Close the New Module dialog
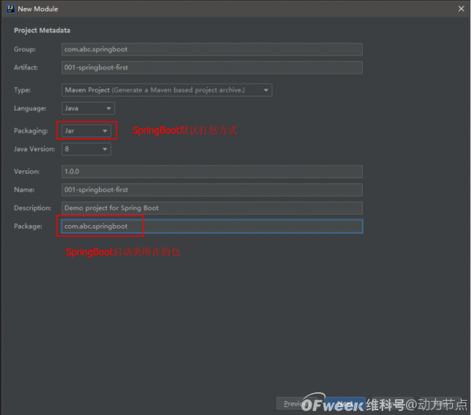This screenshot has height=415, width=471. (461, 9)
